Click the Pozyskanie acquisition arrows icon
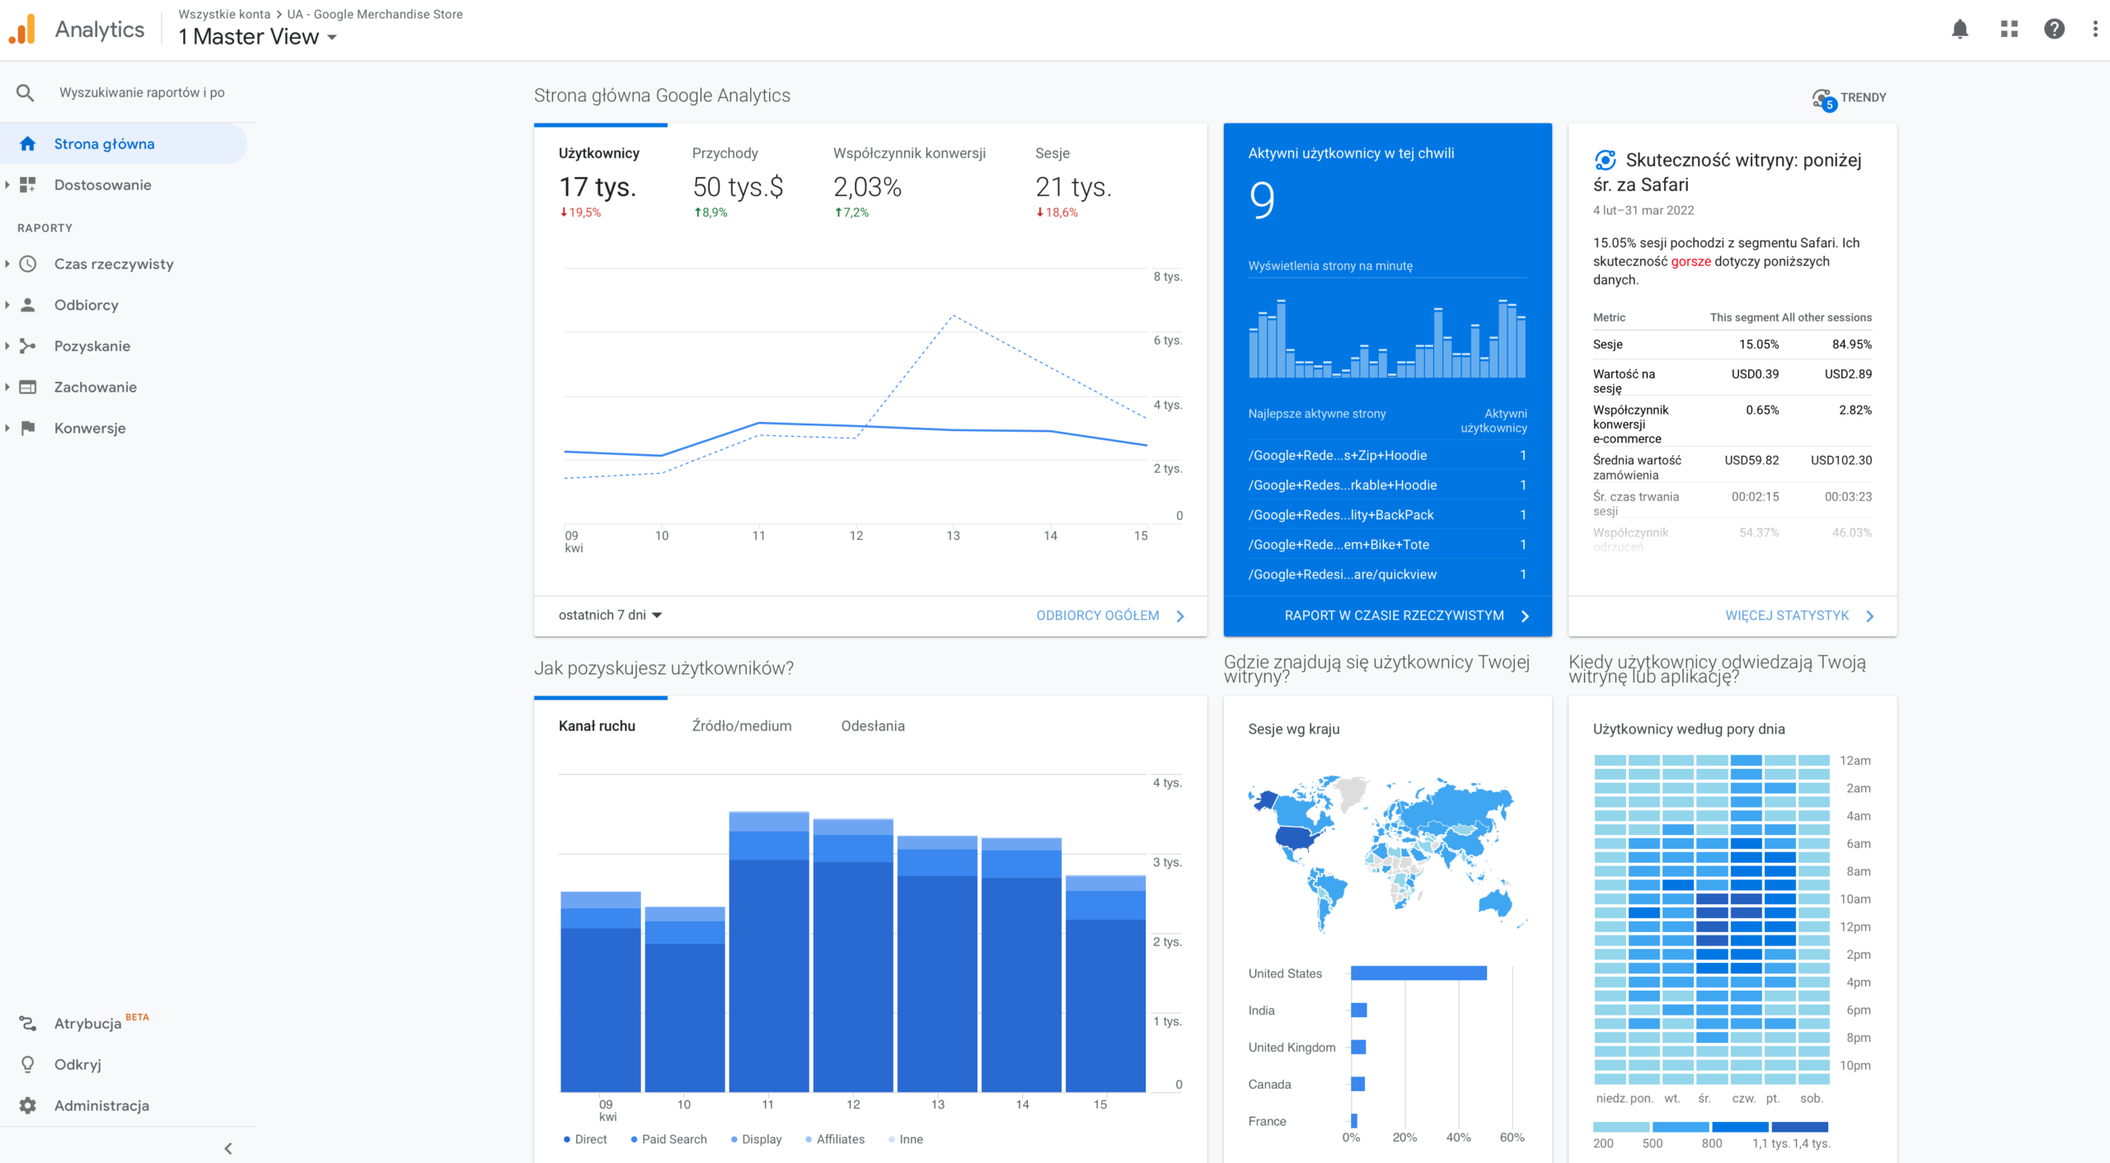Image resolution: width=2110 pixels, height=1163 pixels. click(x=28, y=346)
